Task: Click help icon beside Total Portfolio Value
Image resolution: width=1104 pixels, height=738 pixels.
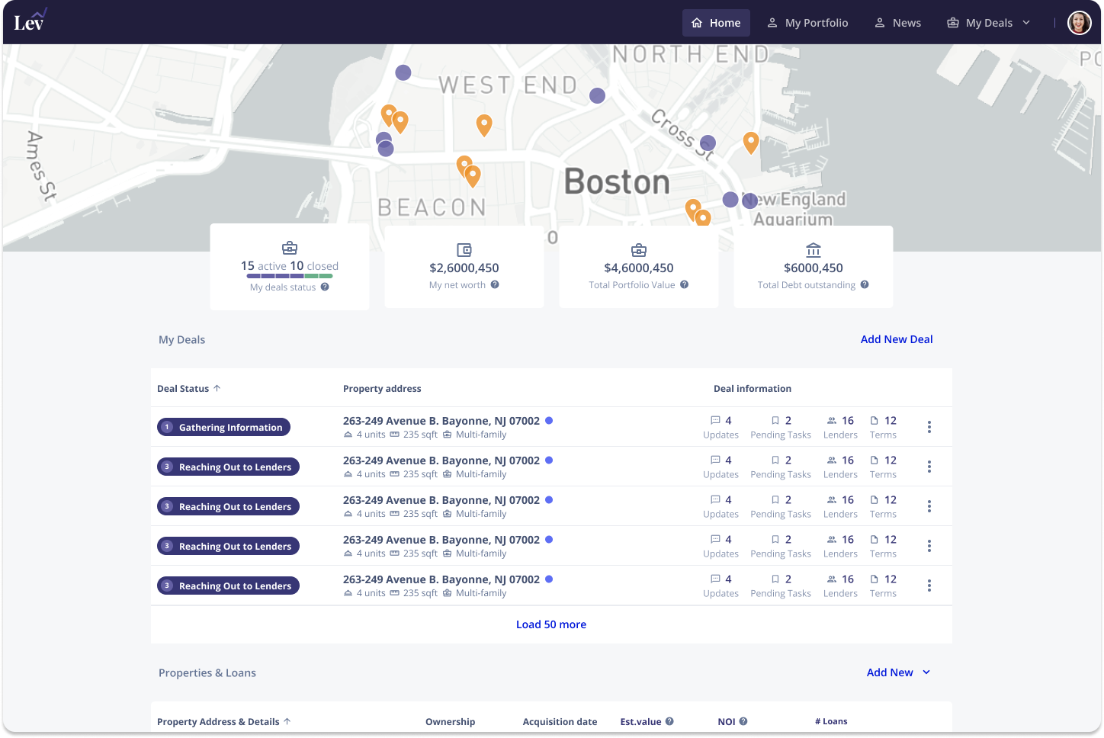Action: [x=684, y=285]
